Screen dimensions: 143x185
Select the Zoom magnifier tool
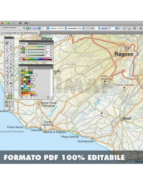coord(11,90)
